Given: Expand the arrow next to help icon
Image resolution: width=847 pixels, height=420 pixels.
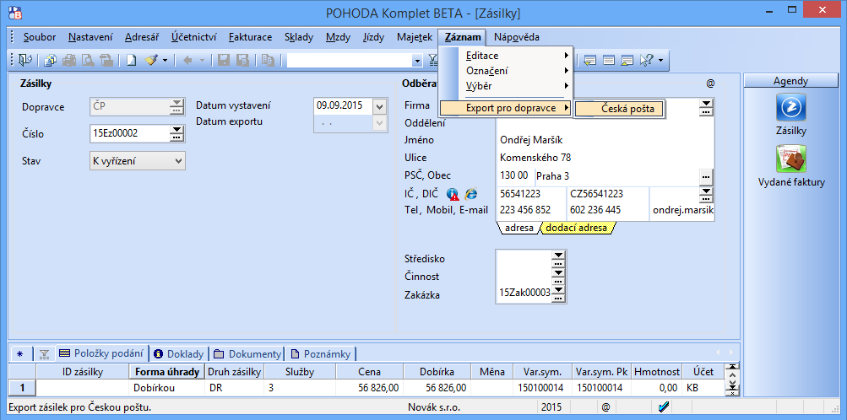Looking at the screenshot, I should coord(660,61).
